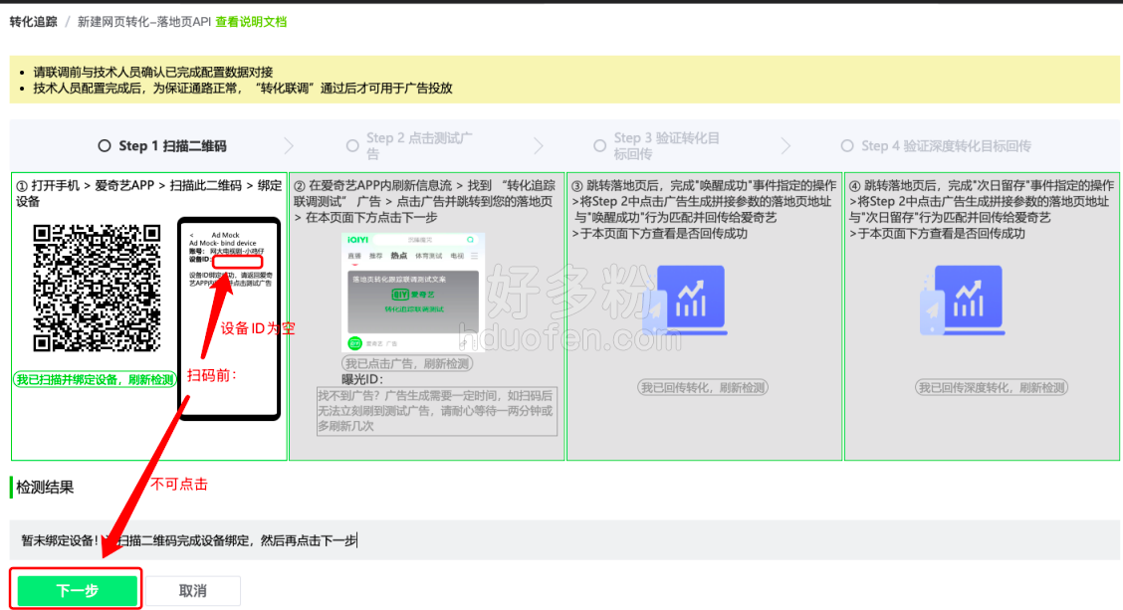The height and width of the screenshot is (610, 1123).
Task: Go to 转化追踪 breadcrumb
Action: pos(33,22)
